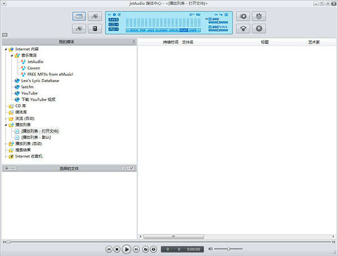Expand the Internet 收音机 node
This screenshot has width=338, height=256.
coord(6,156)
